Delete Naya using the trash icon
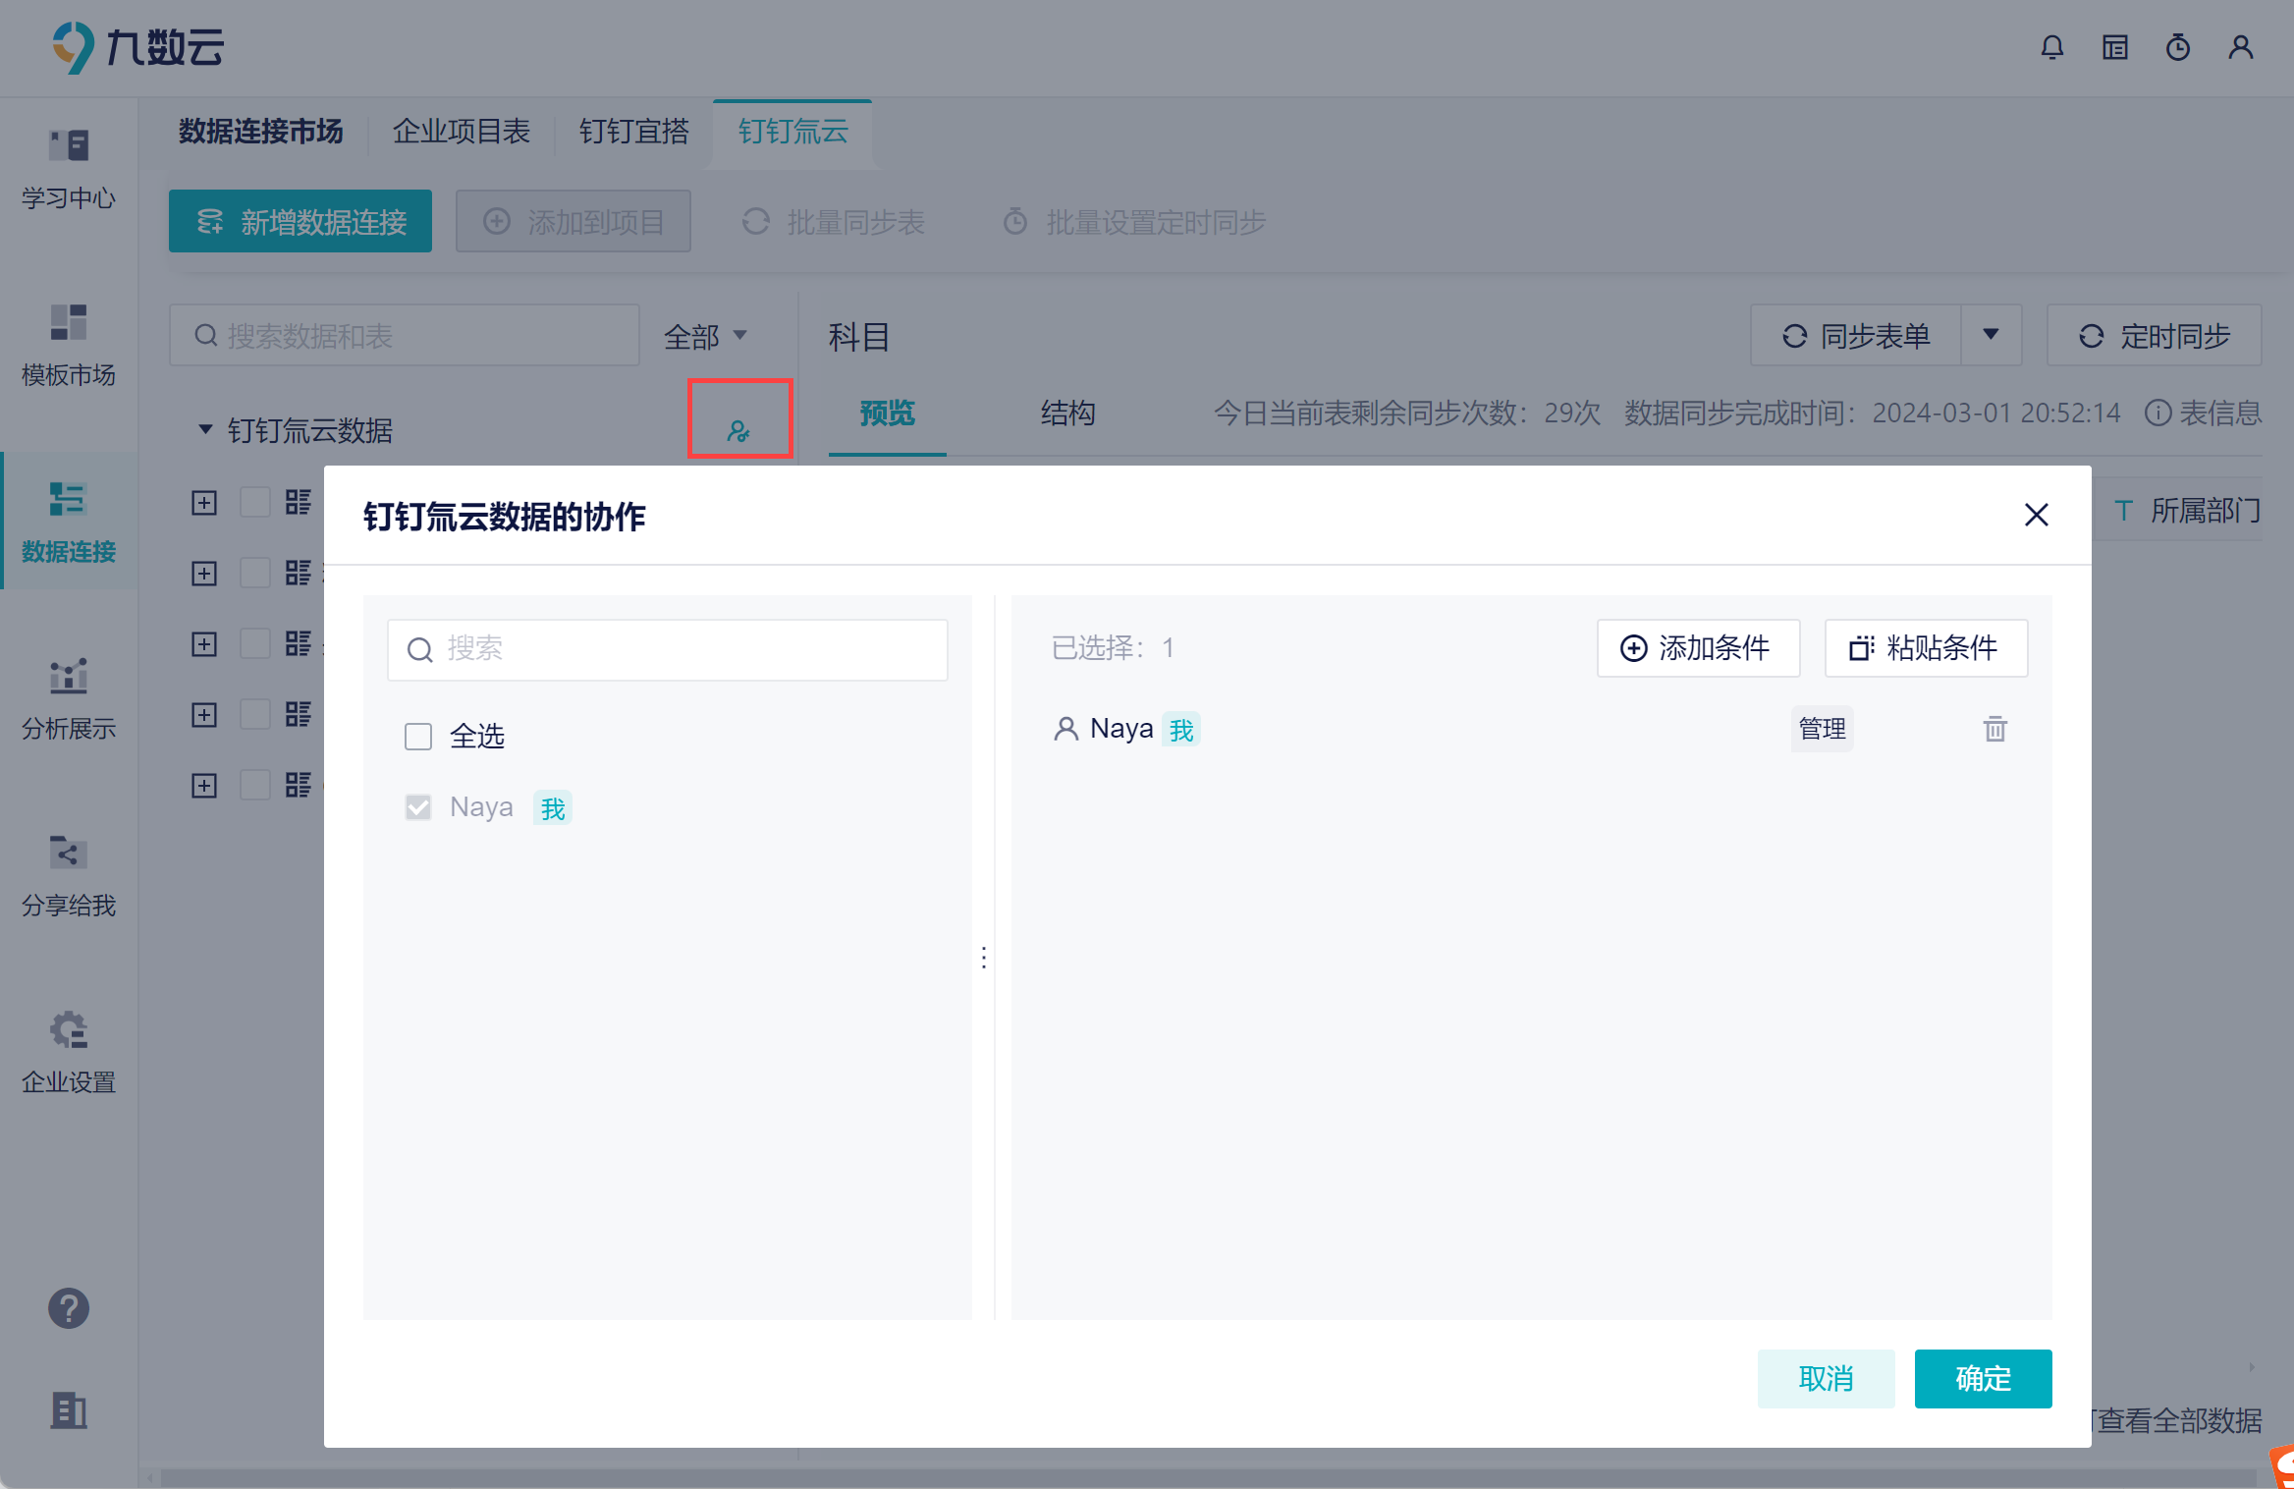The height and width of the screenshot is (1489, 2294). 1994,729
